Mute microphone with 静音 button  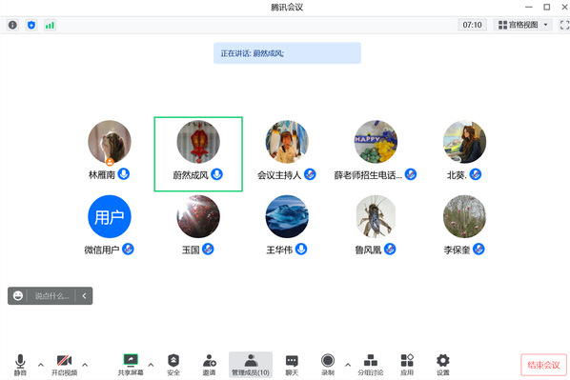click(x=20, y=365)
